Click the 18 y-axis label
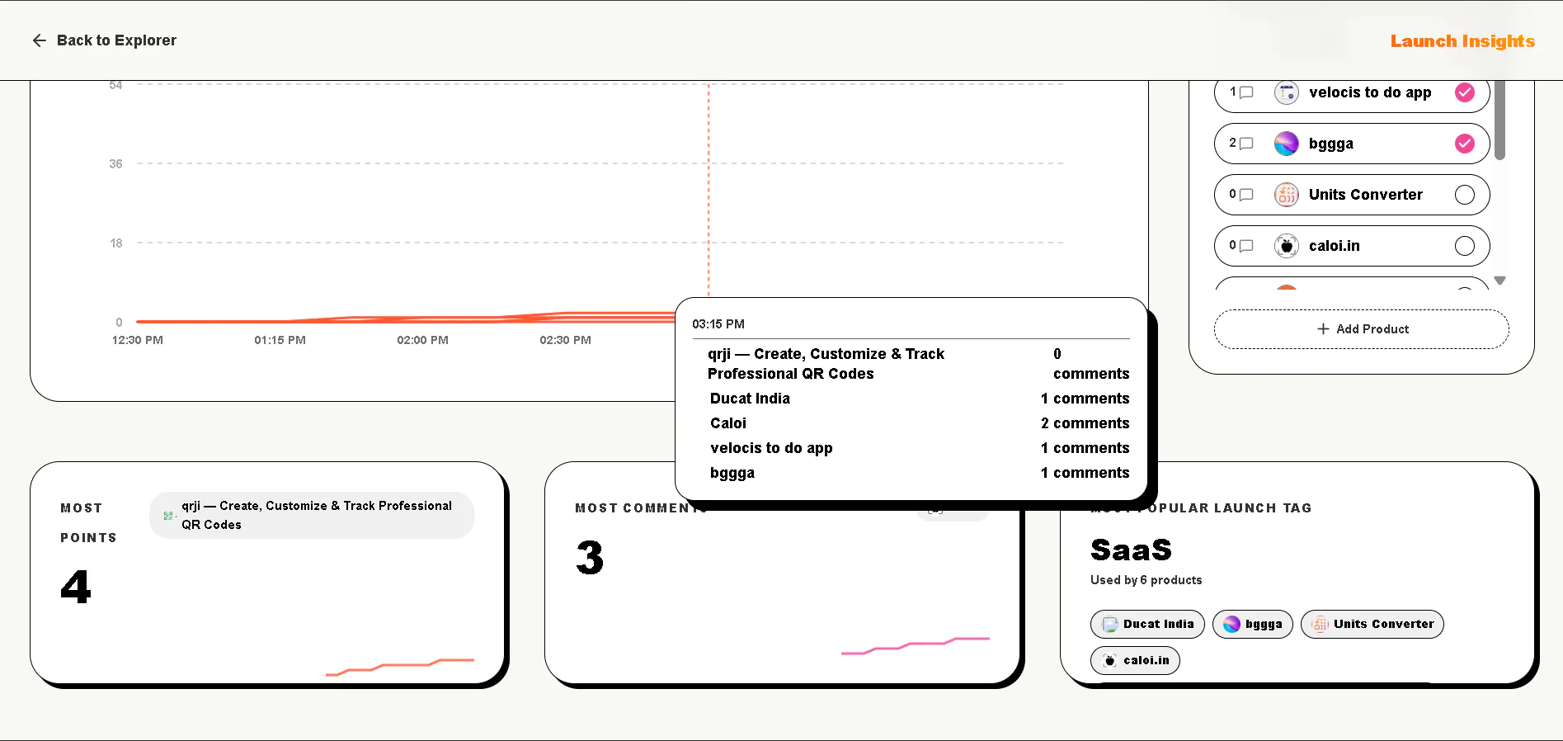This screenshot has width=1563, height=741. [x=116, y=243]
